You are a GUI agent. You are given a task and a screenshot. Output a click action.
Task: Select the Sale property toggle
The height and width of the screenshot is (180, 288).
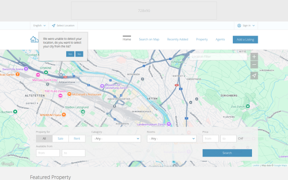pos(60,139)
